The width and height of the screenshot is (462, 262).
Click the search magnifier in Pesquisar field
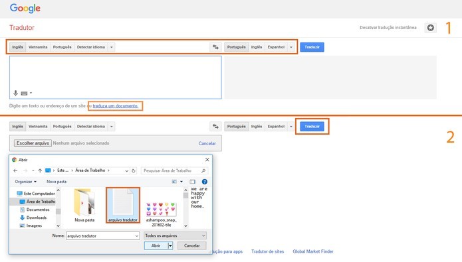[x=203, y=170]
